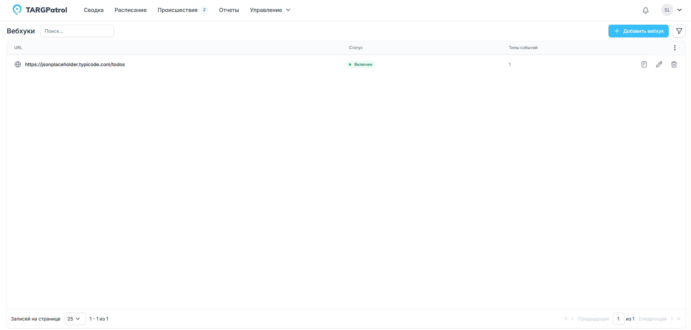Image resolution: width=691 pixels, height=330 pixels.
Task: Click the globe icon beside URL
Action: coord(18,64)
